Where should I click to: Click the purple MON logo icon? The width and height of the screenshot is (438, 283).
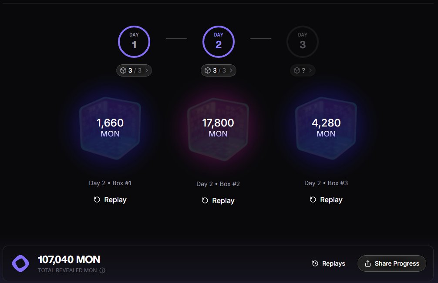click(20, 263)
